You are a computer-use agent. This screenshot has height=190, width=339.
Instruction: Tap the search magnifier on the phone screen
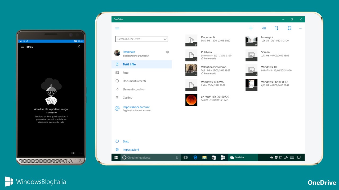tap(79, 47)
